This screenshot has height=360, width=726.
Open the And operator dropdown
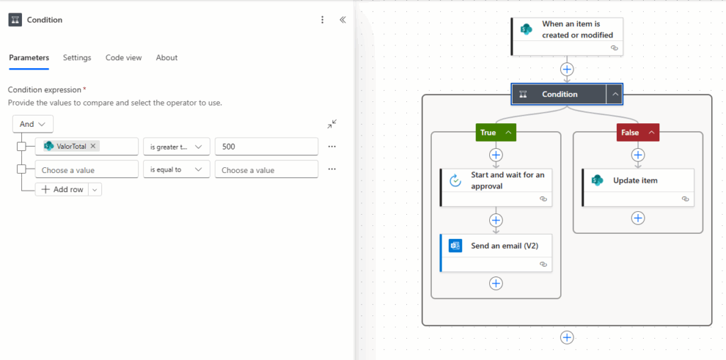(x=33, y=124)
